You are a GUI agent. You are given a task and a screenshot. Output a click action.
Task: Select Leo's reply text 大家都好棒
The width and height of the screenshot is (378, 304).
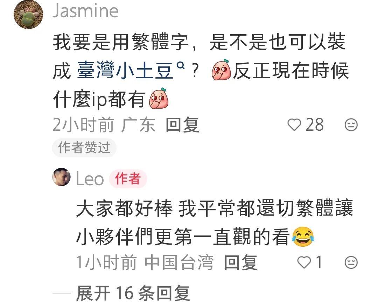(x=124, y=208)
